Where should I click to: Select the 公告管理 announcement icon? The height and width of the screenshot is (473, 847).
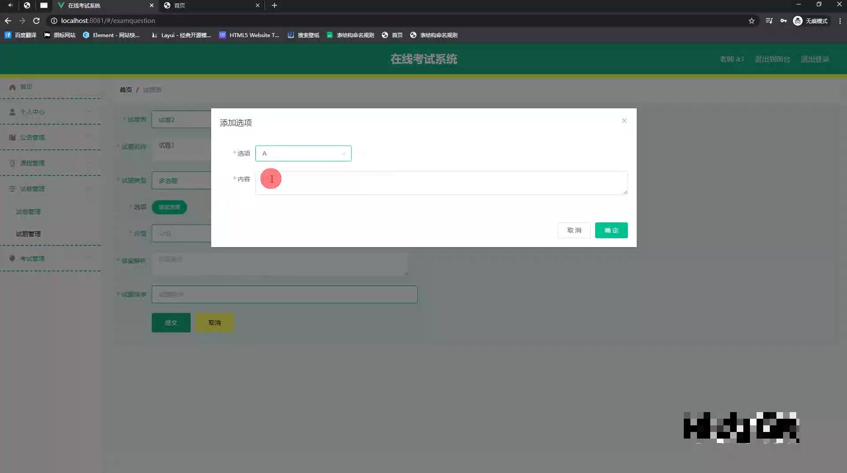12,137
